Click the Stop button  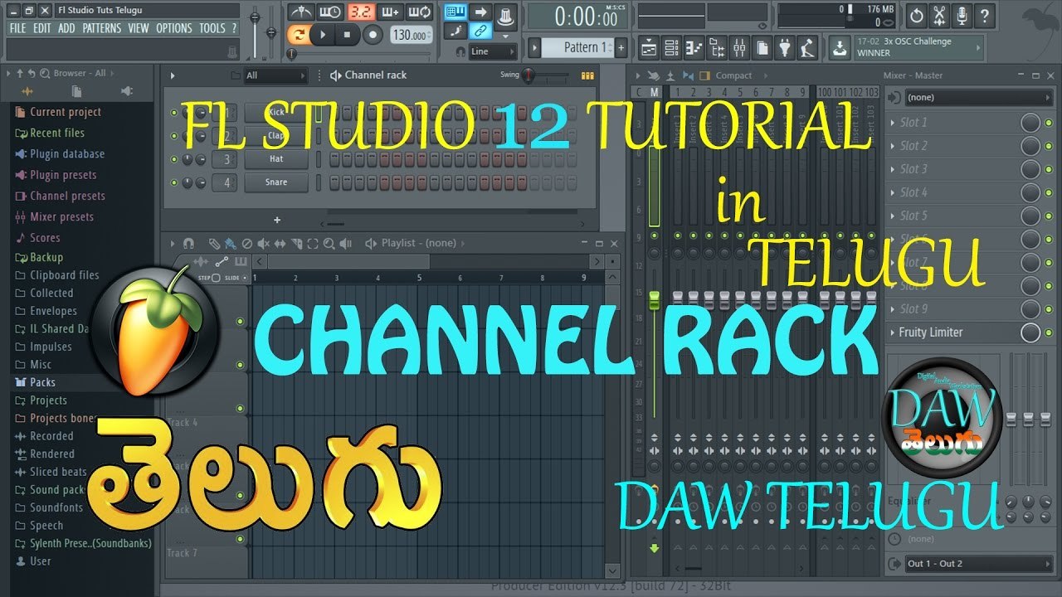(348, 35)
